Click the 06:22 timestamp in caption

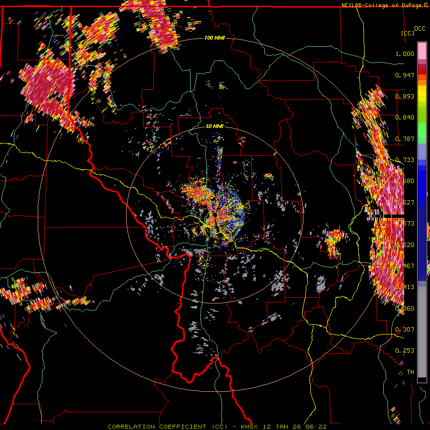tap(316, 427)
